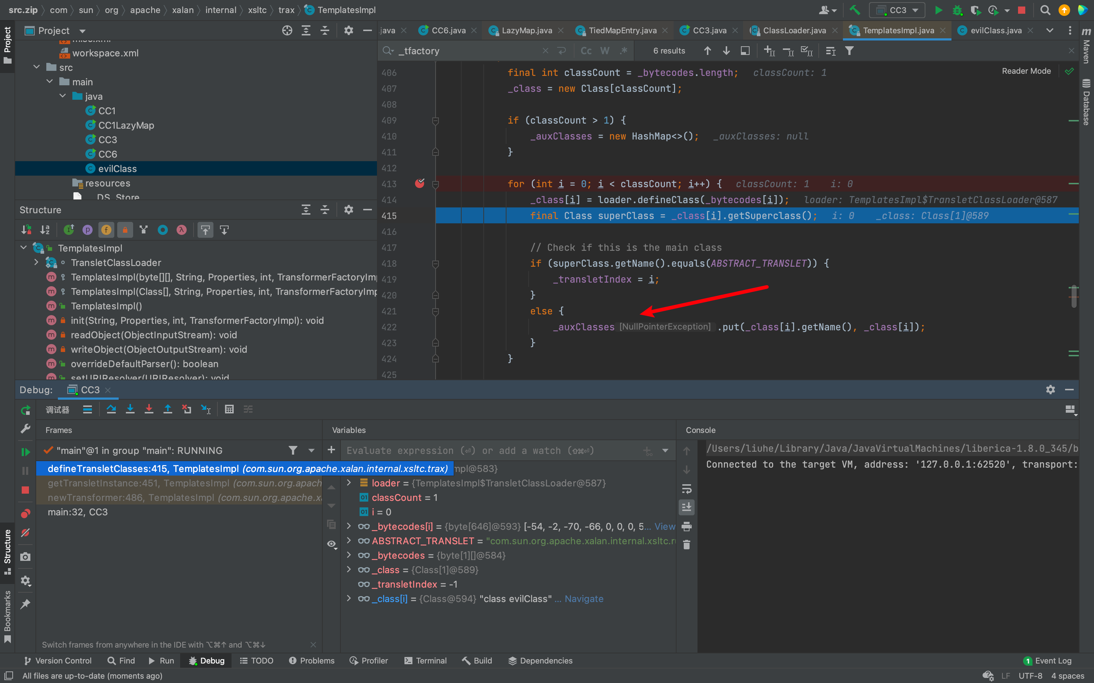This screenshot has height=683, width=1094.
Task: Open Problems tool window
Action: pyautogui.click(x=311, y=661)
